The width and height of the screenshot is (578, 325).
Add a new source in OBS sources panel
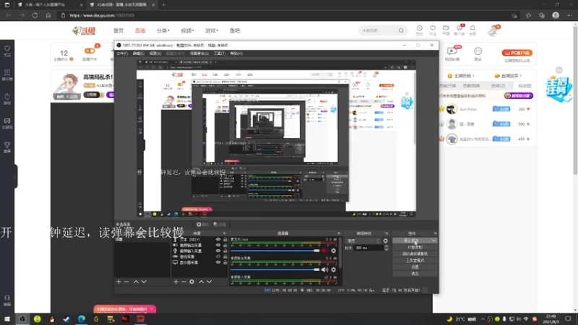[176, 282]
